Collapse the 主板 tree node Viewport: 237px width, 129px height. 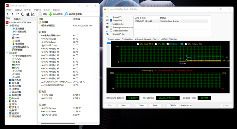[7, 53]
